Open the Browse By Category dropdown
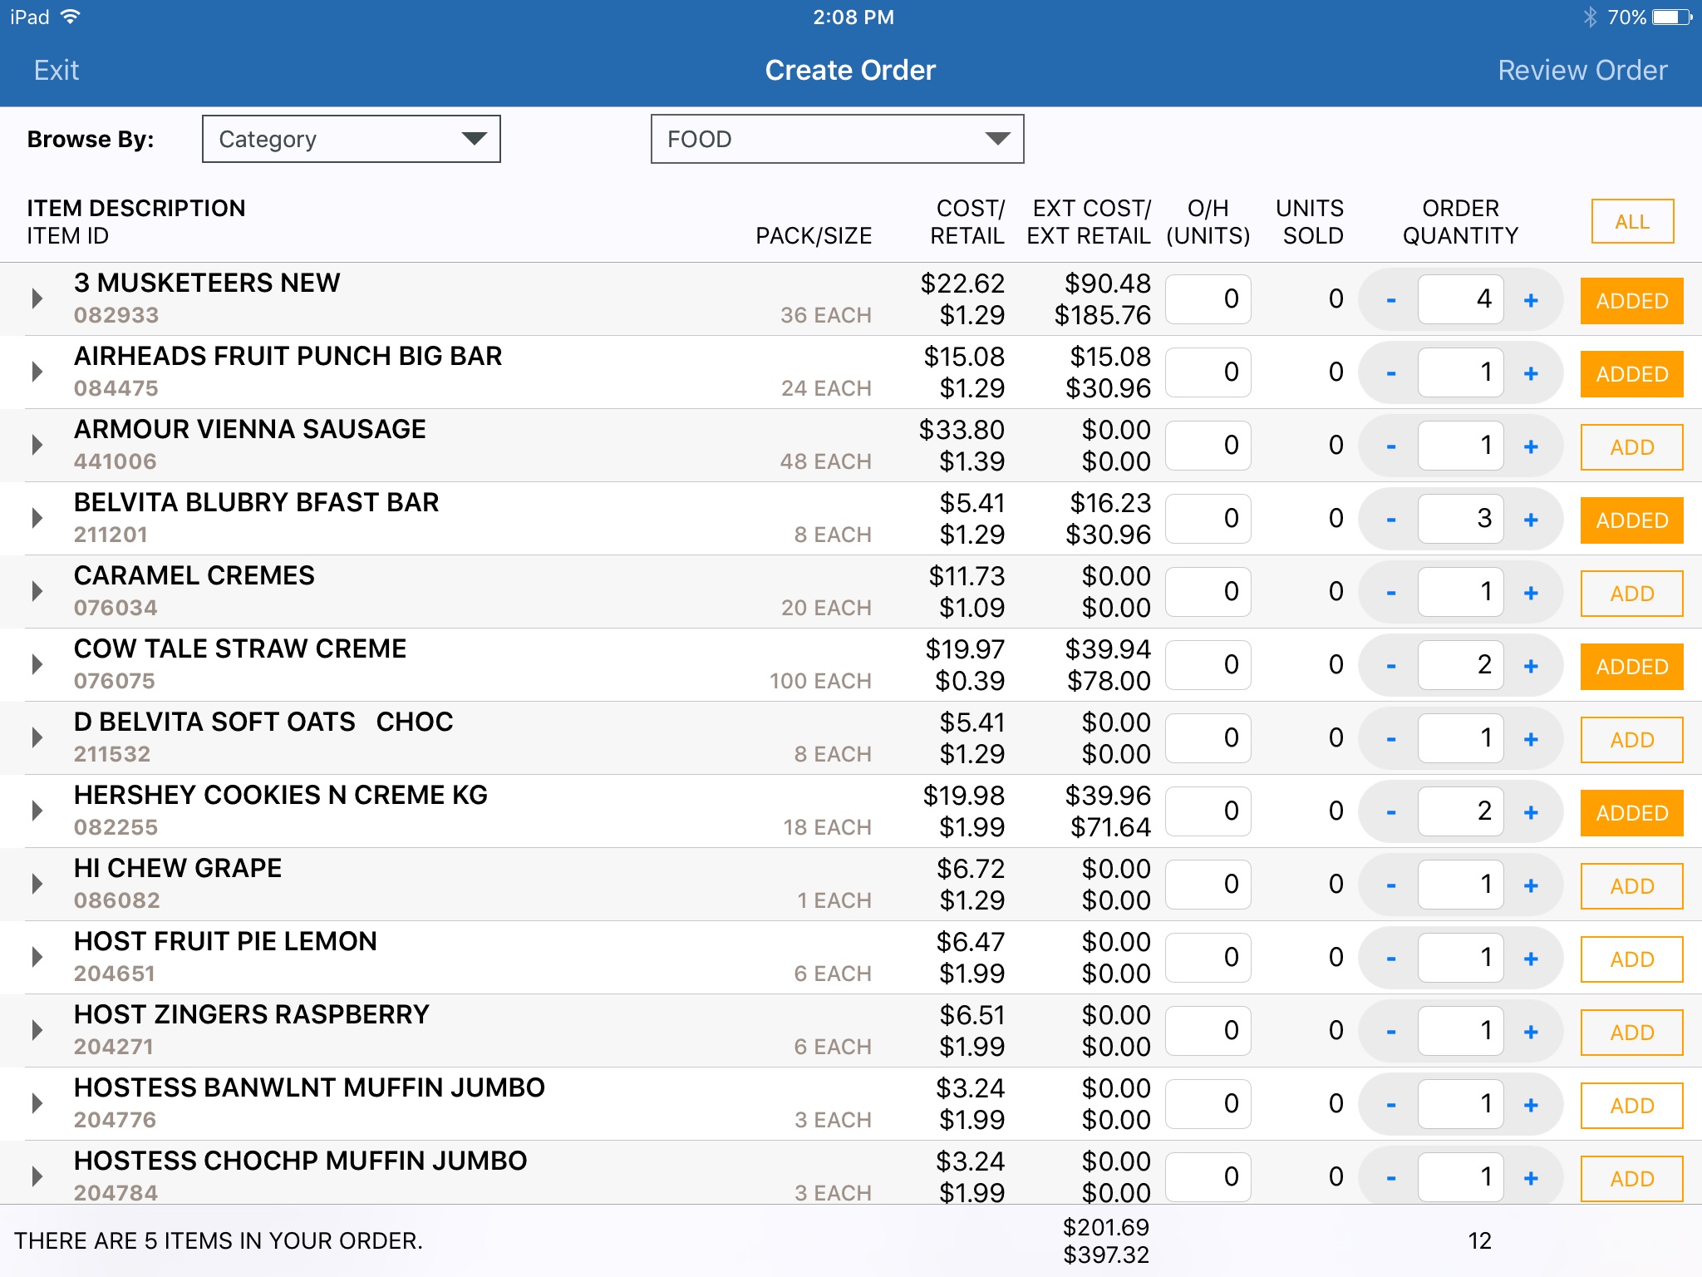Viewport: 1702px width, 1277px height. [x=351, y=139]
